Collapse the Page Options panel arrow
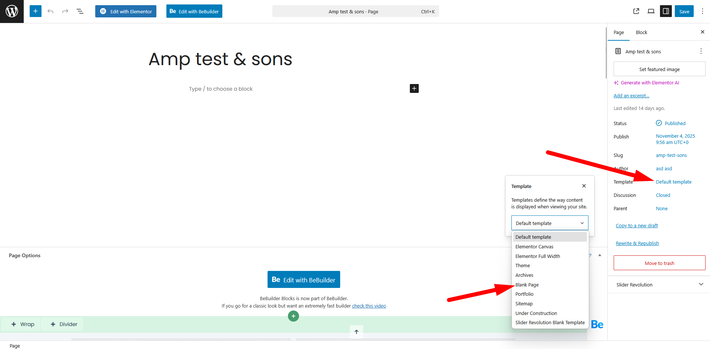This screenshot has width=710, height=349. pyautogui.click(x=600, y=255)
